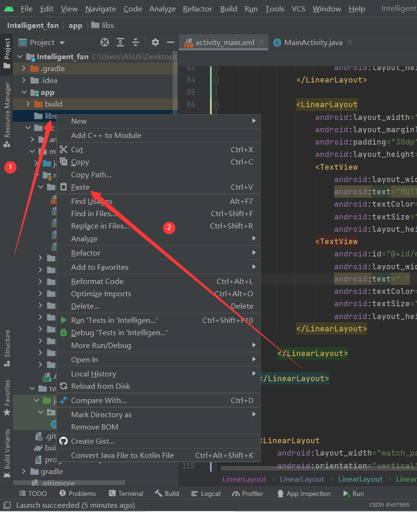Open the Refactor submenu in context menu
This screenshot has height=512, width=417.
click(x=159, y=253)
